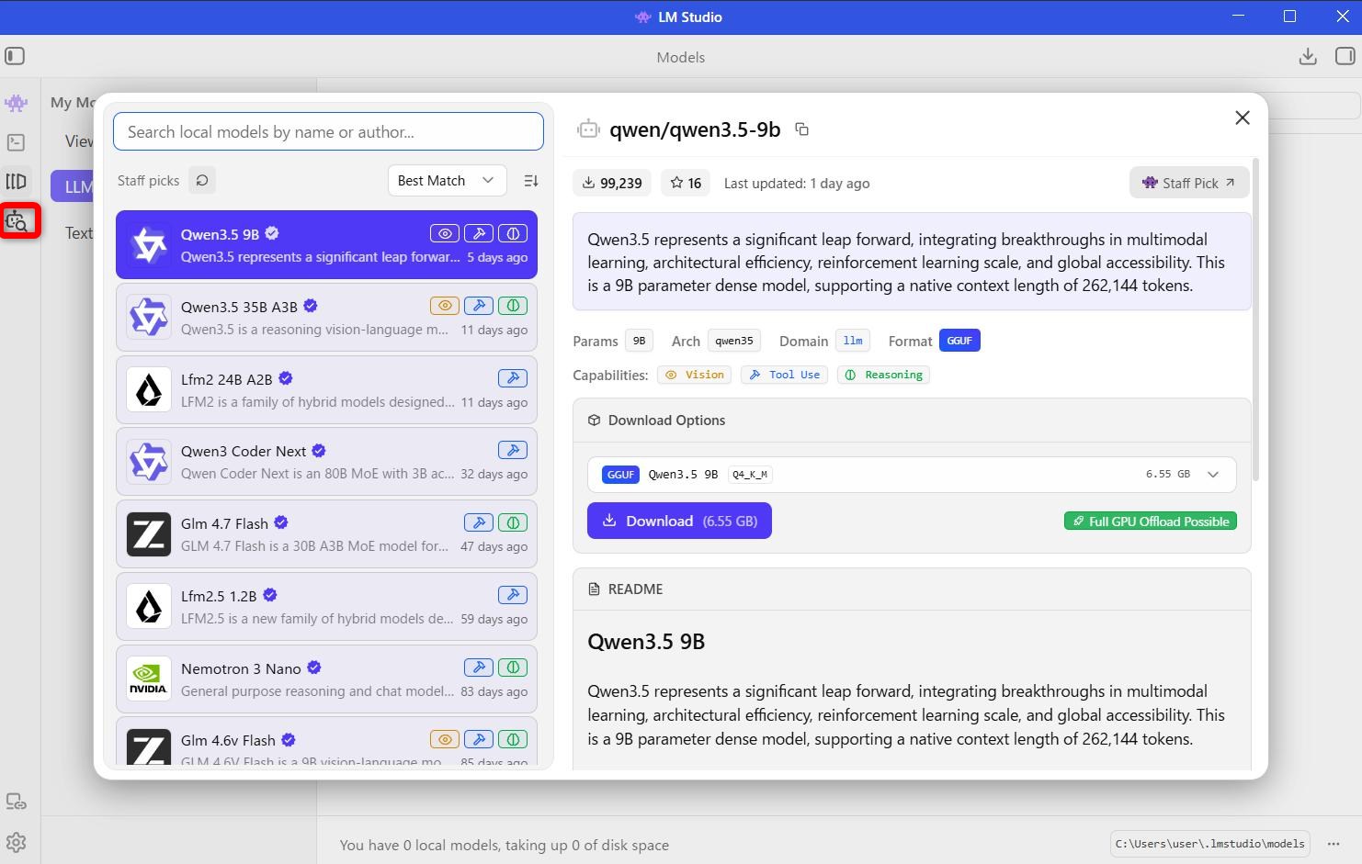The image size is (1362, 864).
Task: Open the model Discover search icon
Action: tap(17, 221)
